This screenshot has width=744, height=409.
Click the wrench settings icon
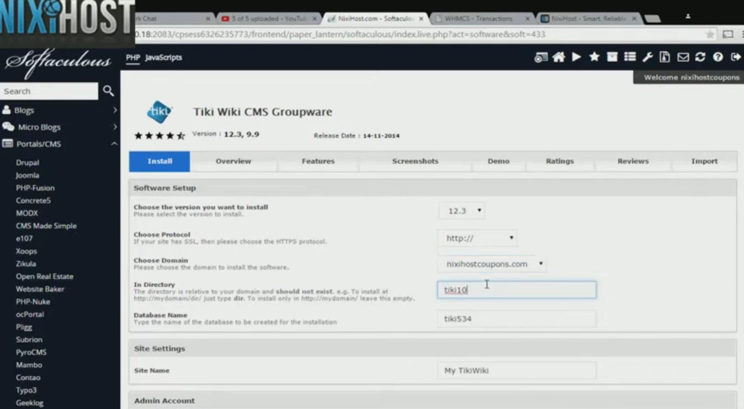[647, 57]
